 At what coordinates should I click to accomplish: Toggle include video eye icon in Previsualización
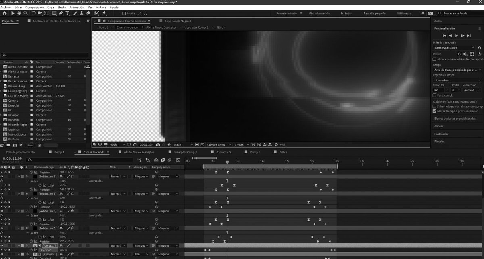tap(459, 54)
